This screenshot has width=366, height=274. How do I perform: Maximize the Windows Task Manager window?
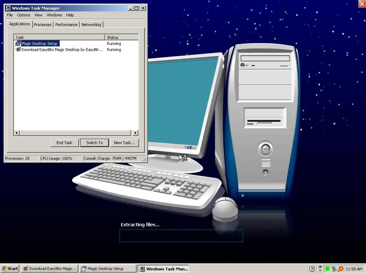pos(136,8)
